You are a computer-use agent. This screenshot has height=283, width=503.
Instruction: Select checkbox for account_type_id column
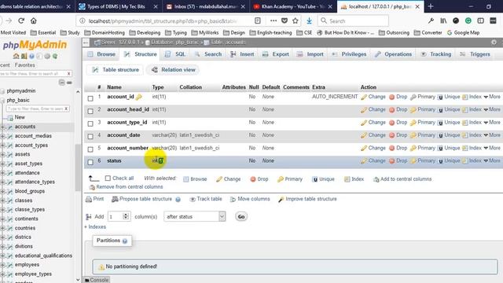(x=90, y=124)
